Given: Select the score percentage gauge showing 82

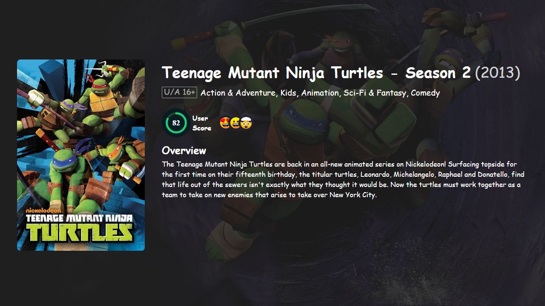Looking at the screenshot, I should click(x=175, y=122).
